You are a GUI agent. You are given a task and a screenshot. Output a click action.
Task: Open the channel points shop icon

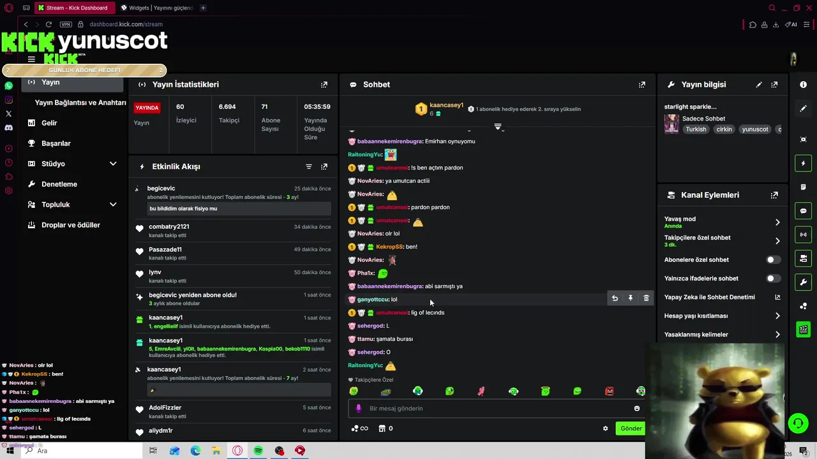[x=382, y=428]
